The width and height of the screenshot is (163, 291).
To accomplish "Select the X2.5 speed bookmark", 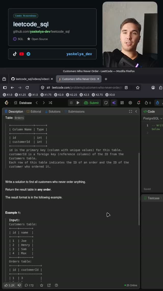I will [84, 95].
